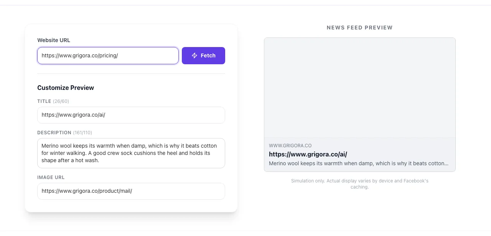Click into the Title text field

click(x=131, y=115)
